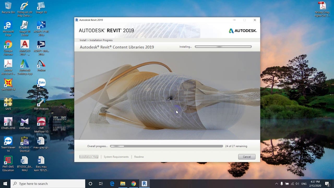Open the Windows Start menu
This screenshot has height=188, width=334.
tap(5, 184)
